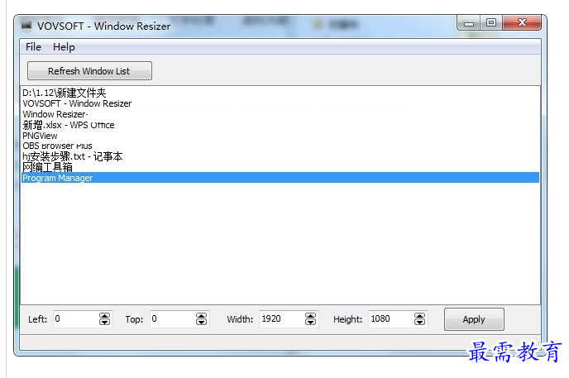Decrease the Left value with down arrow
The image size is (569, 378).
tap(104, 323)
